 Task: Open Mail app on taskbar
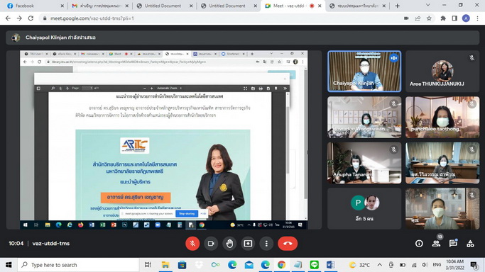click(x=249, y=265)
